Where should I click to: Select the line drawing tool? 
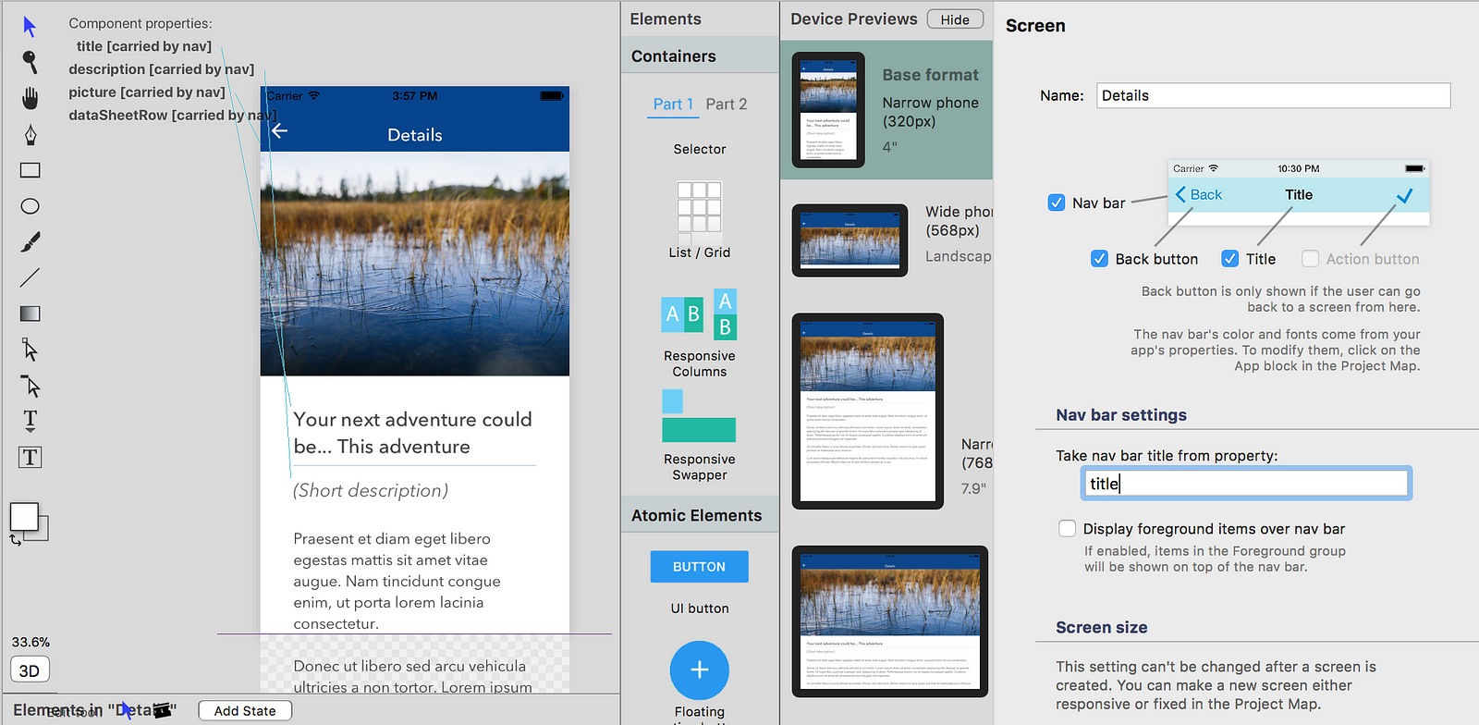click(x=30, y=277)
